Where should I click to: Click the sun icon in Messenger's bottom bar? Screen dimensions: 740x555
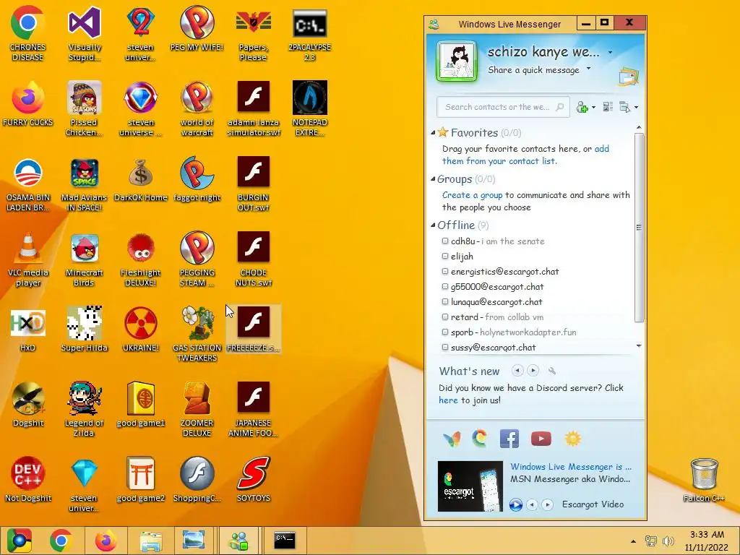click(572, 439)
